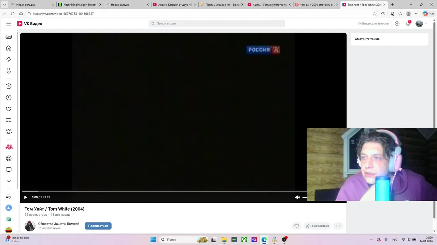Click the upload plus-circle icon
Viewport: 437px width, 245px height.
click(x=397, y=23)
